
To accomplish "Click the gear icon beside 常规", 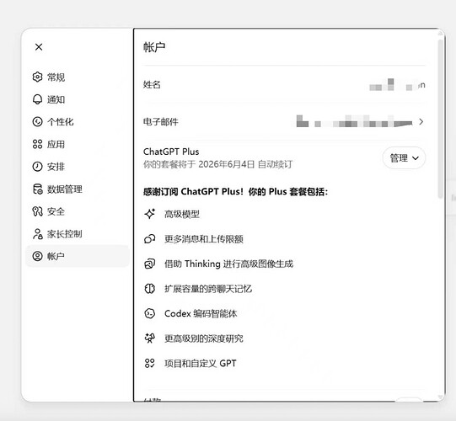I will (37, 77).
